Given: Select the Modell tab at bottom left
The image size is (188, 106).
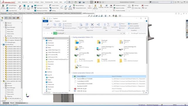Looking at the screenshot, I should (12, 103).
